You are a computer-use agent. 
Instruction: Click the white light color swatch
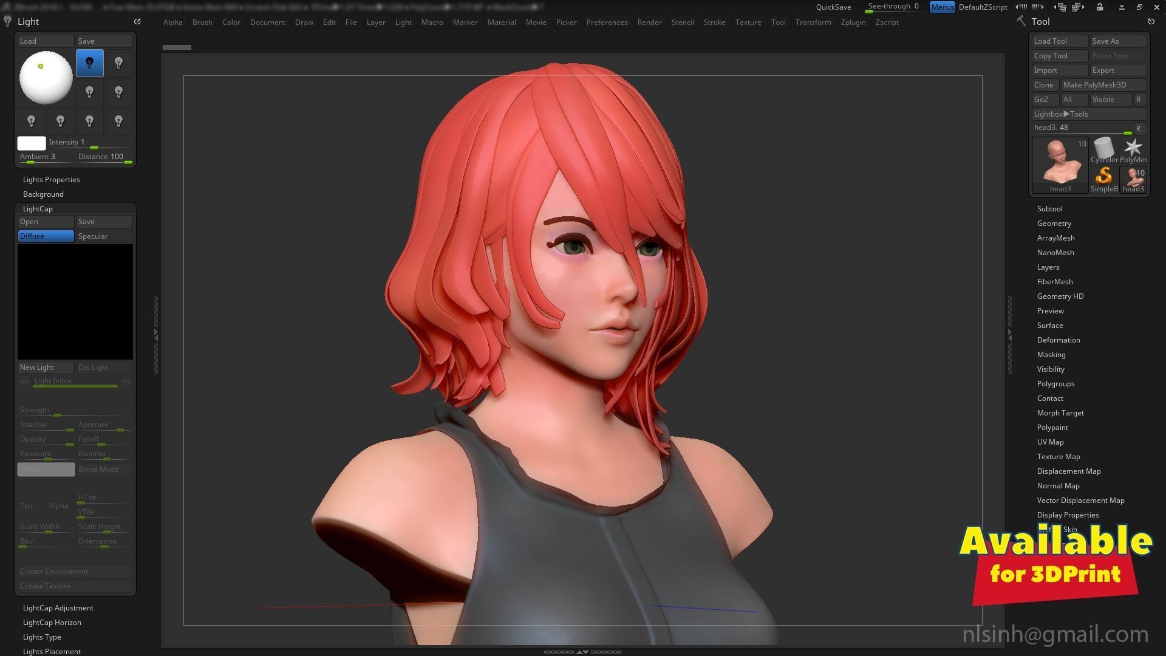32,143
